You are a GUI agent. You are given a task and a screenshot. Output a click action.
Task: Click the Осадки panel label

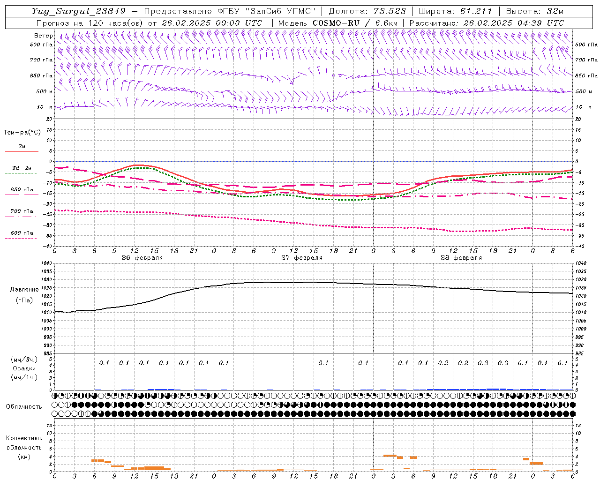[x=24, y=368]
